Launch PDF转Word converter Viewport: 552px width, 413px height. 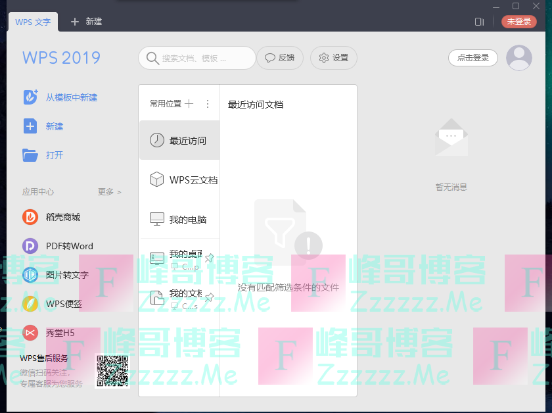(30, 246)
